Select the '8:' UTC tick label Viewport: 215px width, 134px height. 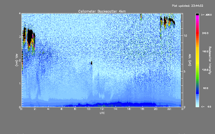[x=75, y=109]
